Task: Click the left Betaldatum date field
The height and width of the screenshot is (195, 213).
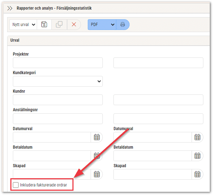Action: tap(52, 156)
